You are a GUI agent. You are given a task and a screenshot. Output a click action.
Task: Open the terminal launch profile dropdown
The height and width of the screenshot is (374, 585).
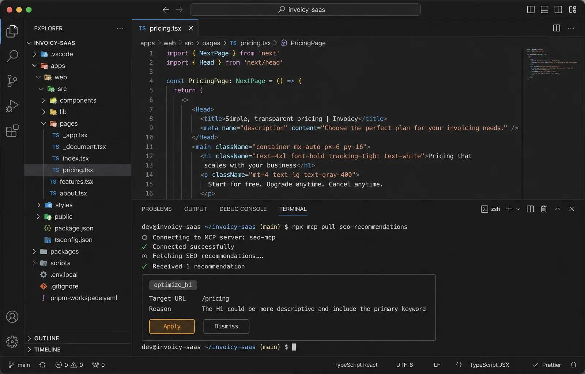(x=518, y=209)
